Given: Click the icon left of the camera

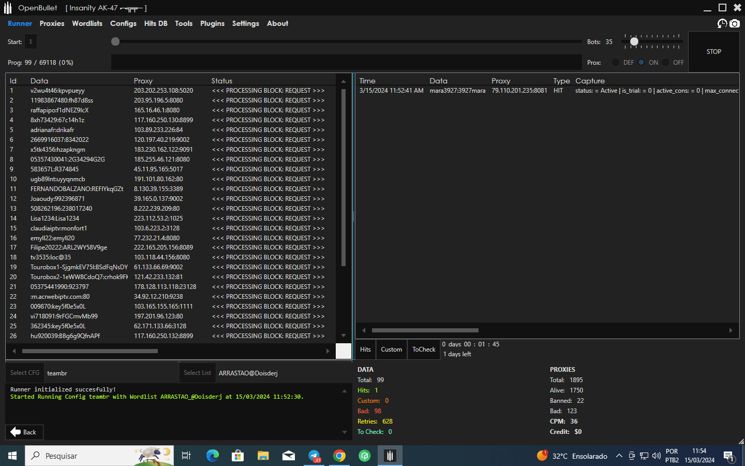Looking at the screenshot, I should pyautogui.click(x=722, y=23).
